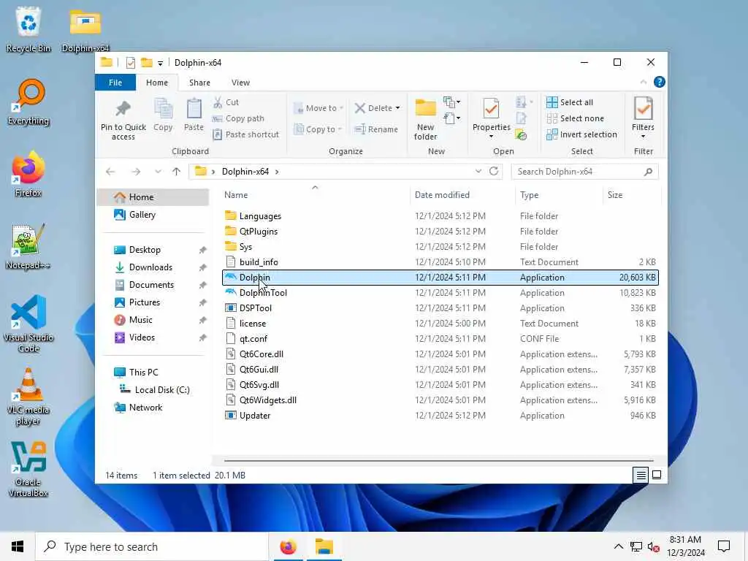Create a New folder from the ribbon

(426, 119)
